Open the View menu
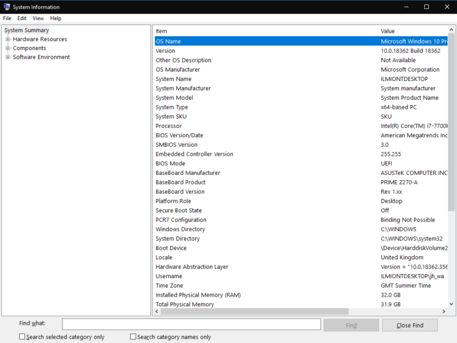Image resolution: width=457 pixels, height=343 pixels. click(x=38, y=18)
